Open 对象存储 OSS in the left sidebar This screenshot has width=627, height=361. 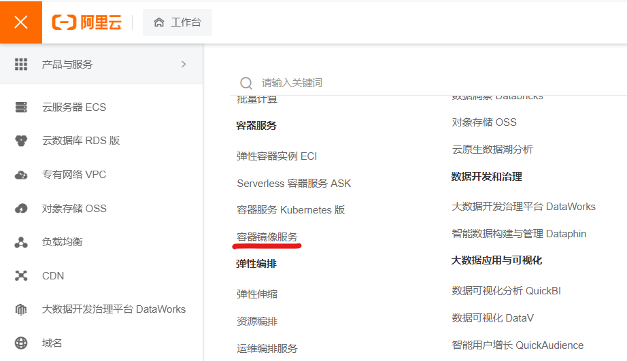coord(74,209)
